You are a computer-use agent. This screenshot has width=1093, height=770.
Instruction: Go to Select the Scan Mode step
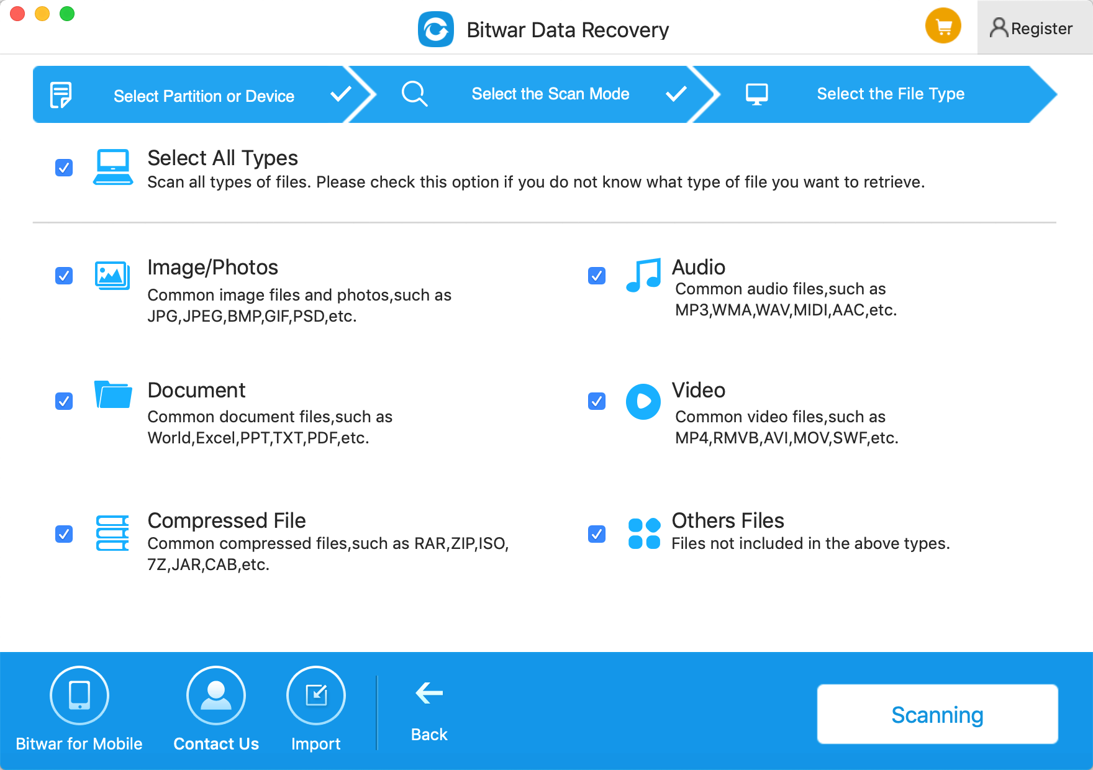550,94
